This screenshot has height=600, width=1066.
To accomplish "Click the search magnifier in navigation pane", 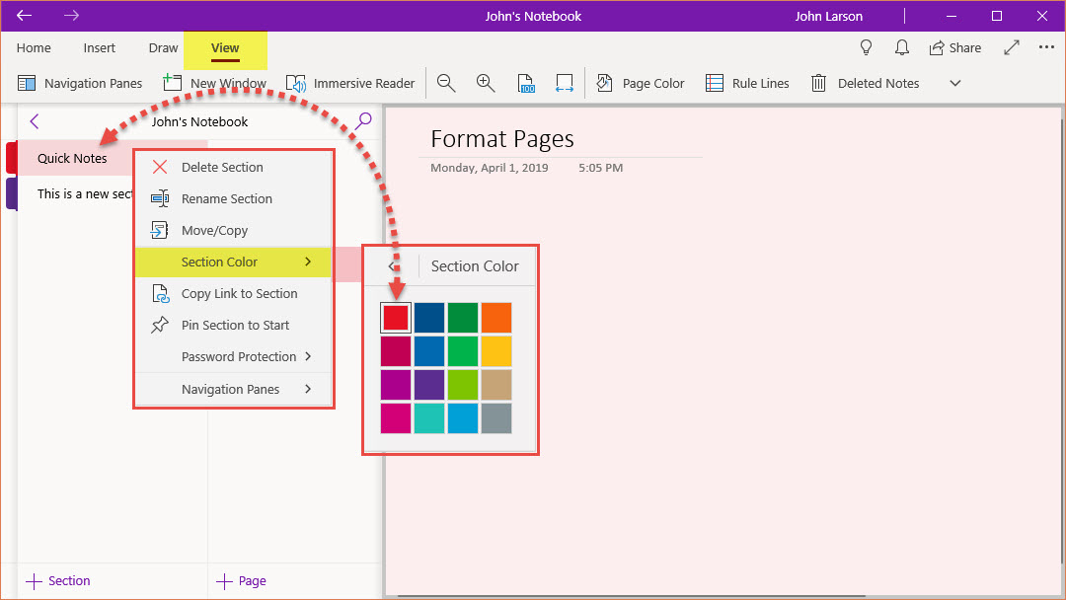I will coord(364,120).
